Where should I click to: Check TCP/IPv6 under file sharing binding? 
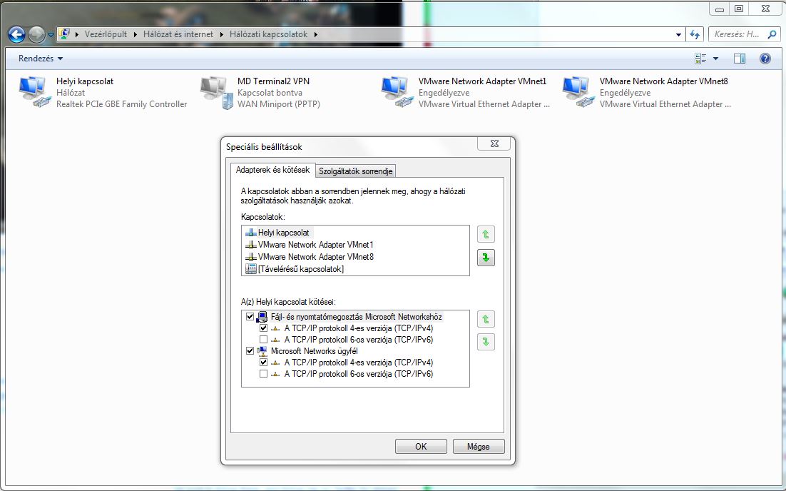coord(263,340)
